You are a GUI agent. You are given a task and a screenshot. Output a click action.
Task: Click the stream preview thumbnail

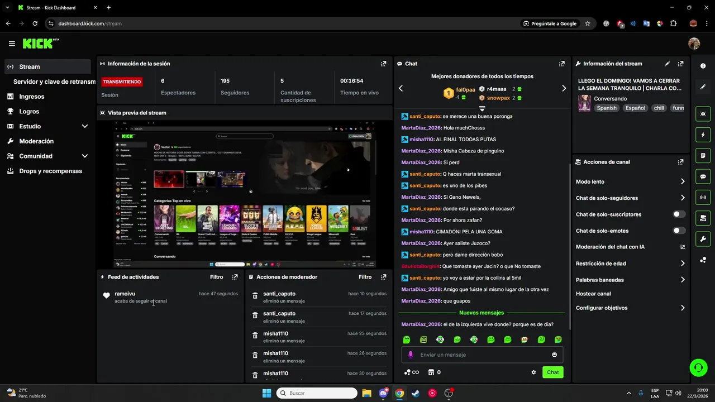(x=245, y=194)
